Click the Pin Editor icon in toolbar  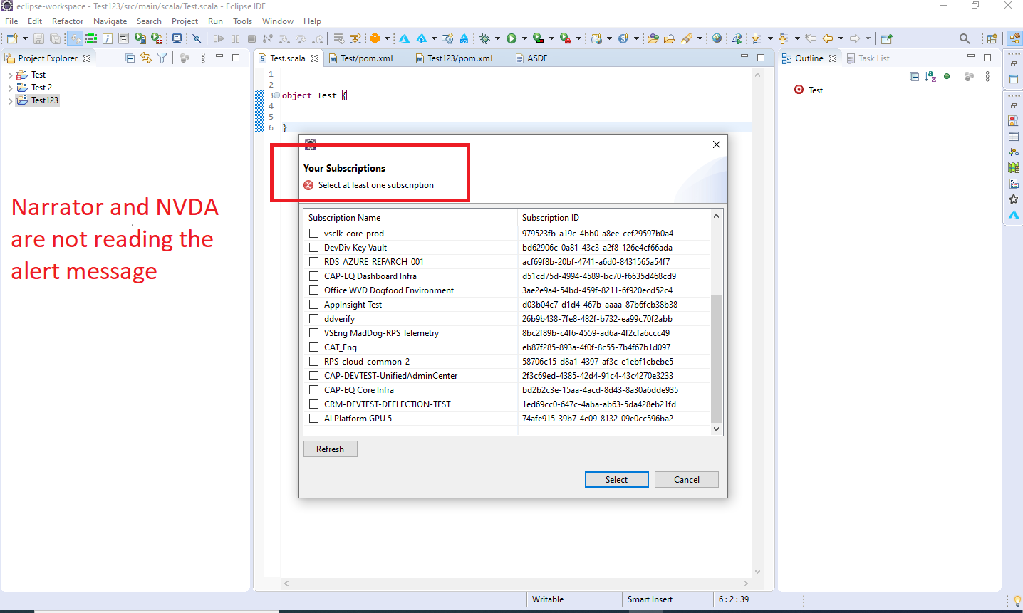pos(887,38)
